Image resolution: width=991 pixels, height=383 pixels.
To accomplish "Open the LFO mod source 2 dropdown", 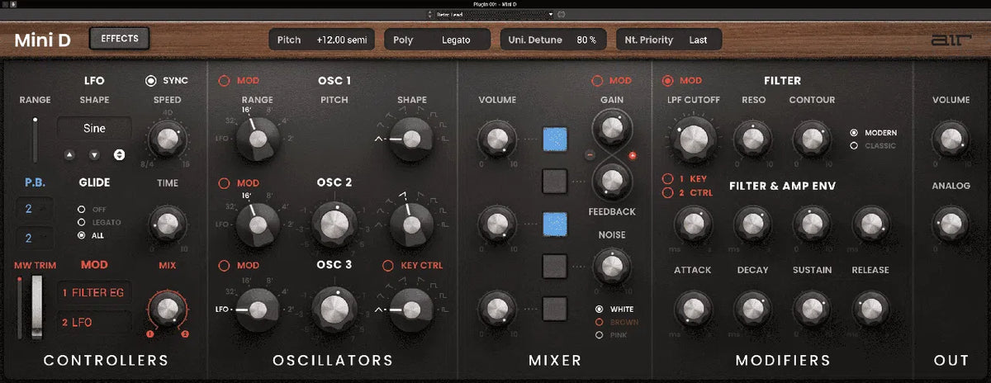I will tap(93, 322).
